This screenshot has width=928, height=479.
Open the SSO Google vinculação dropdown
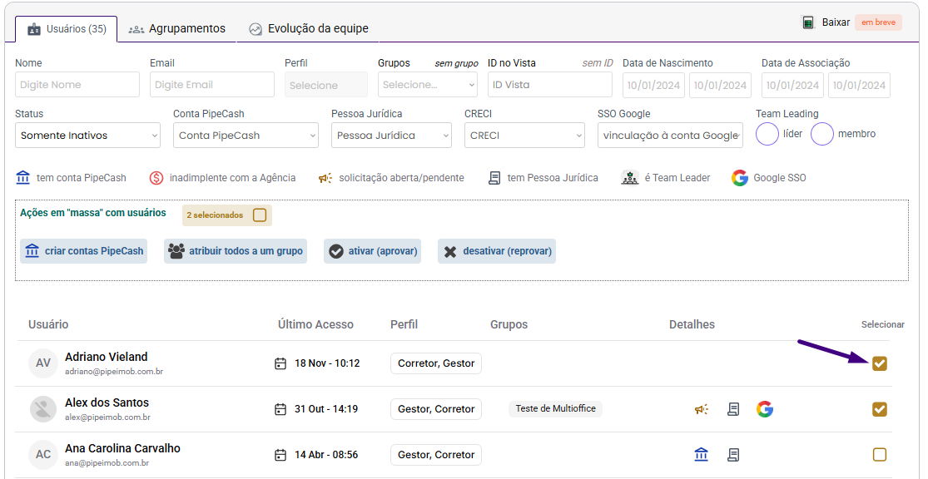coord(670,136)
